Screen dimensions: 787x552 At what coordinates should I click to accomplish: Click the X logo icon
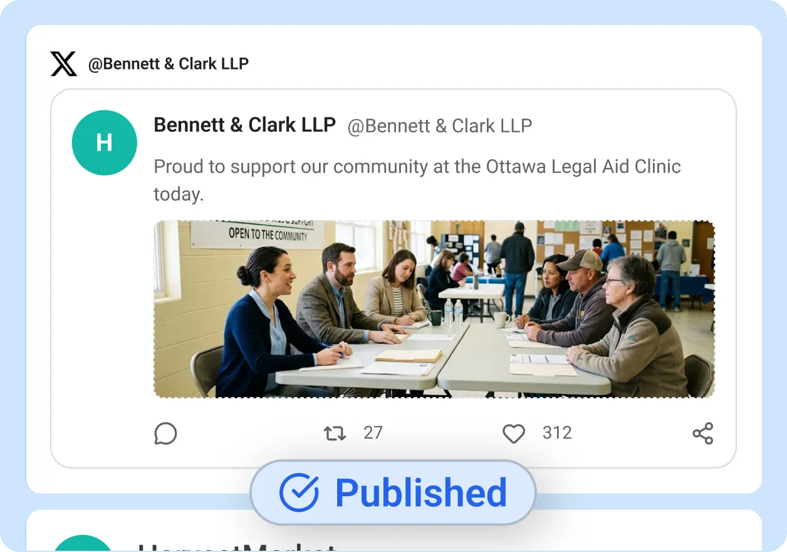(63, 64)
